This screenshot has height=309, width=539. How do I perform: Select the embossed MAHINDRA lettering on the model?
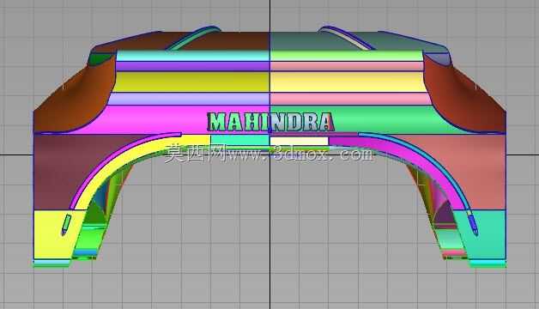[270, 122]
